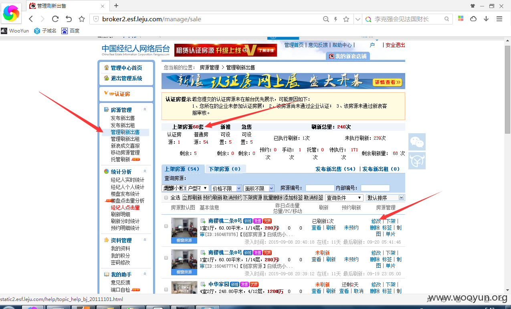Click the browser back arrow
The width and height of the screenshot is (511, 309).
pyautogui.click(x=30, y=19)
